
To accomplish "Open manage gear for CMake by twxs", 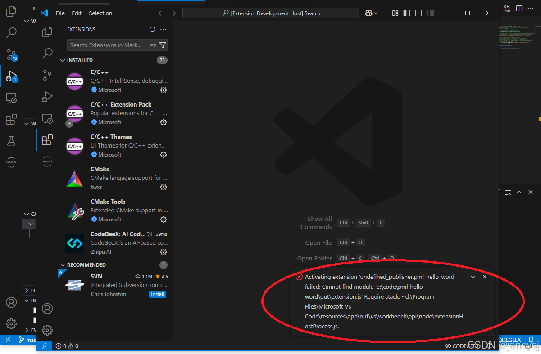I will [x=164, y=187].
